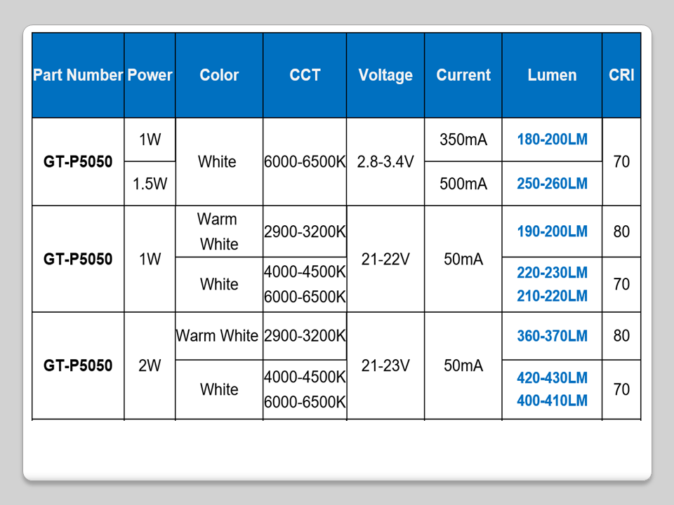Click the 'Voltage' column header

click(x=385, y=75)
